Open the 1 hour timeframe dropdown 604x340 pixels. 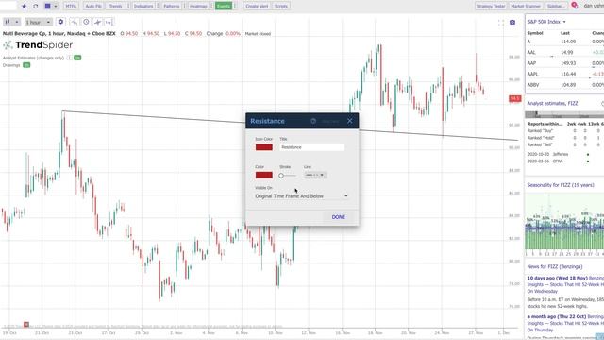point(38,22)
